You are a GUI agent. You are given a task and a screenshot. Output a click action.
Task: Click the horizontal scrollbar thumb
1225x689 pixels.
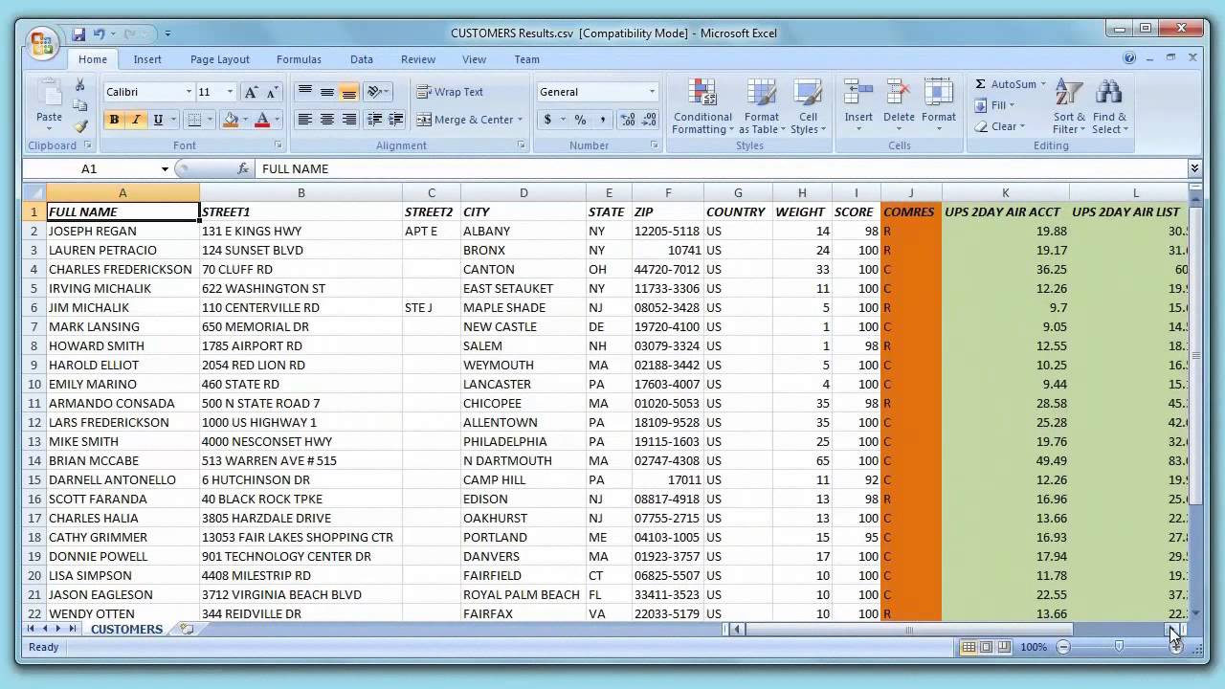(910, 629)
